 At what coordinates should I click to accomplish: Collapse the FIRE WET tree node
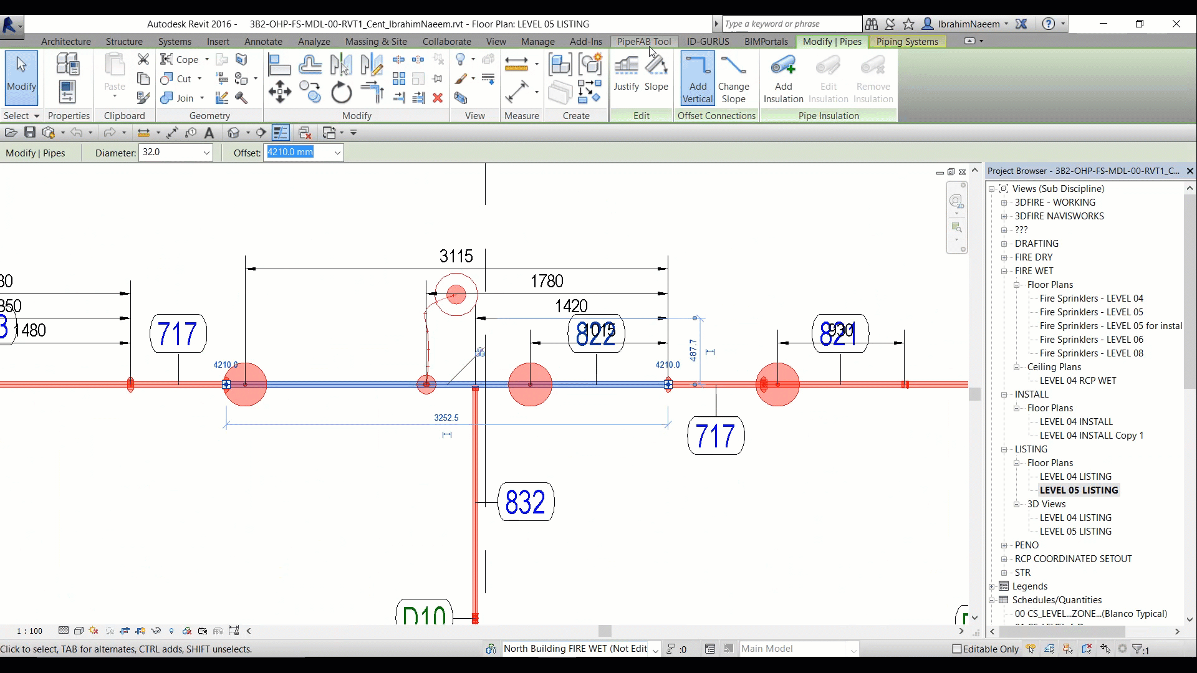1004,271
